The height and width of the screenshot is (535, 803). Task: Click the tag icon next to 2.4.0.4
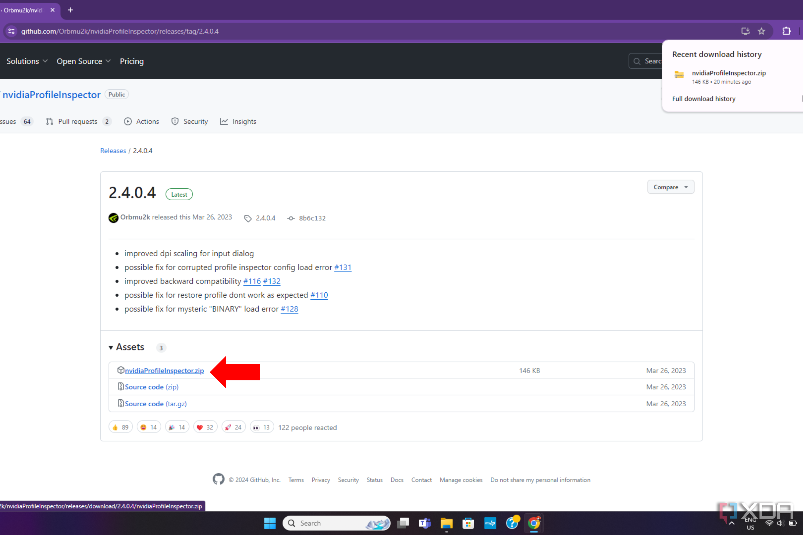[x=248, y=218]
